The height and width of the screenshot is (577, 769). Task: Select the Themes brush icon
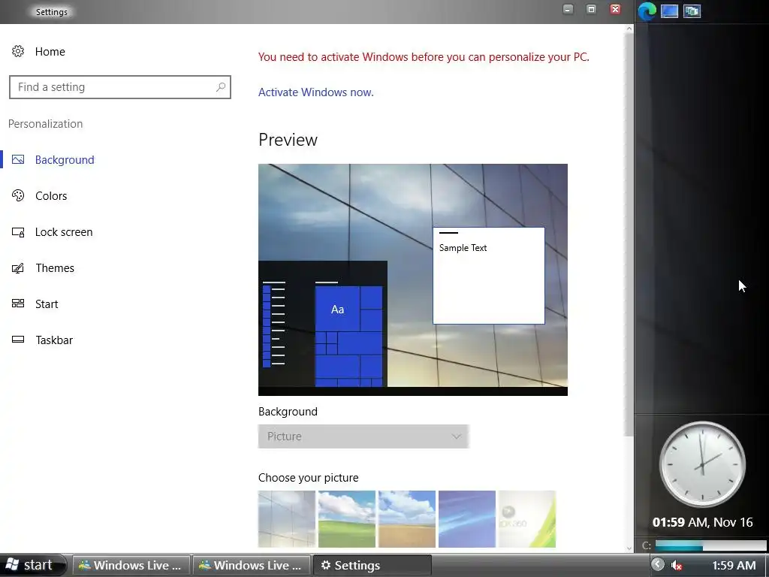[18, 268]
